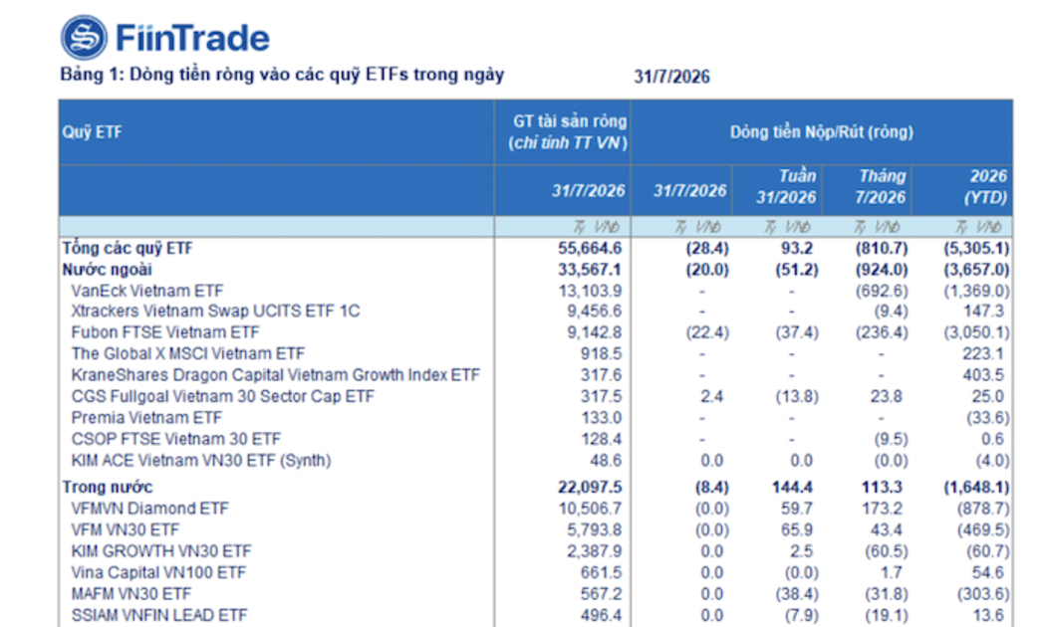Click the FiinTrade logo icon
Viewport: 1046px width, 627px height.
click(x=84, y=37)
